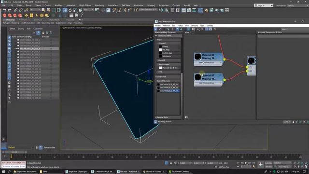
Task: Click the Redo arrow in main toolbar
Action: (10, 10)
